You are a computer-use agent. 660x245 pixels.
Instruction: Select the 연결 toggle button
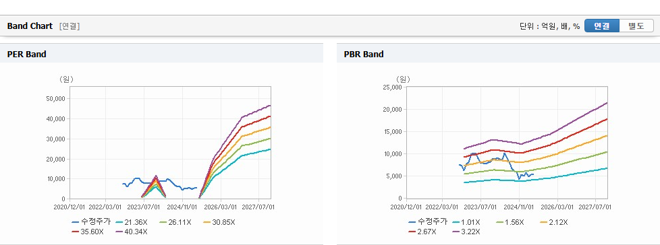(x=602, y=26)
